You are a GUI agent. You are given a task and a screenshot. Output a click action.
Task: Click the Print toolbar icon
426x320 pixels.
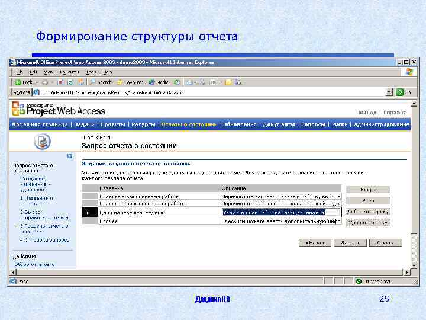(x=202, y=82)
